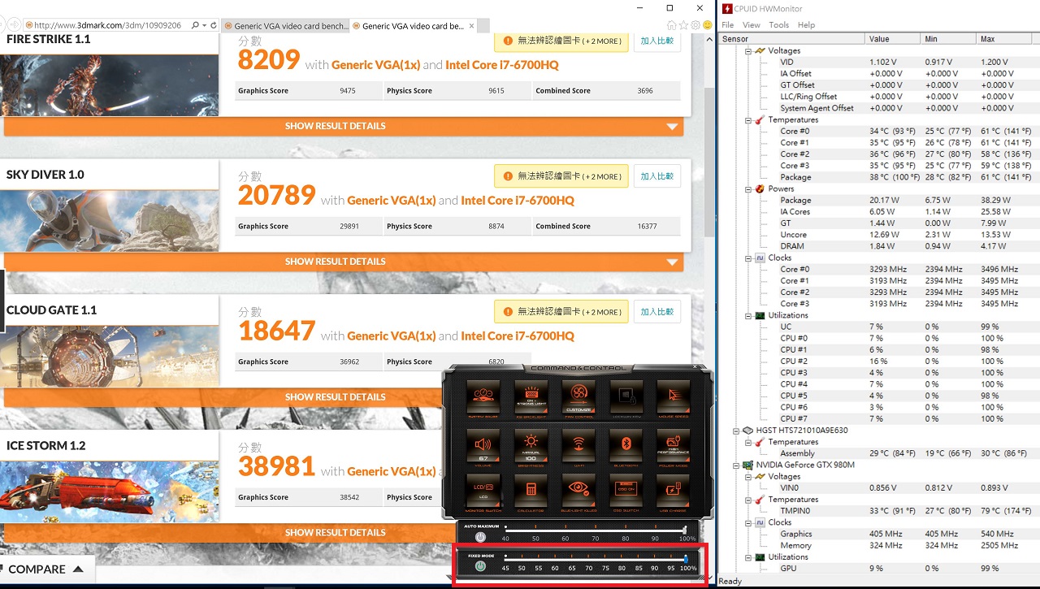Click Intel Core i7-6700HQ link under Fire Strike

click(x=502, y=65)
